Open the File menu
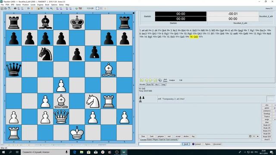Screen dimensions: 276x155 [2, 5]
